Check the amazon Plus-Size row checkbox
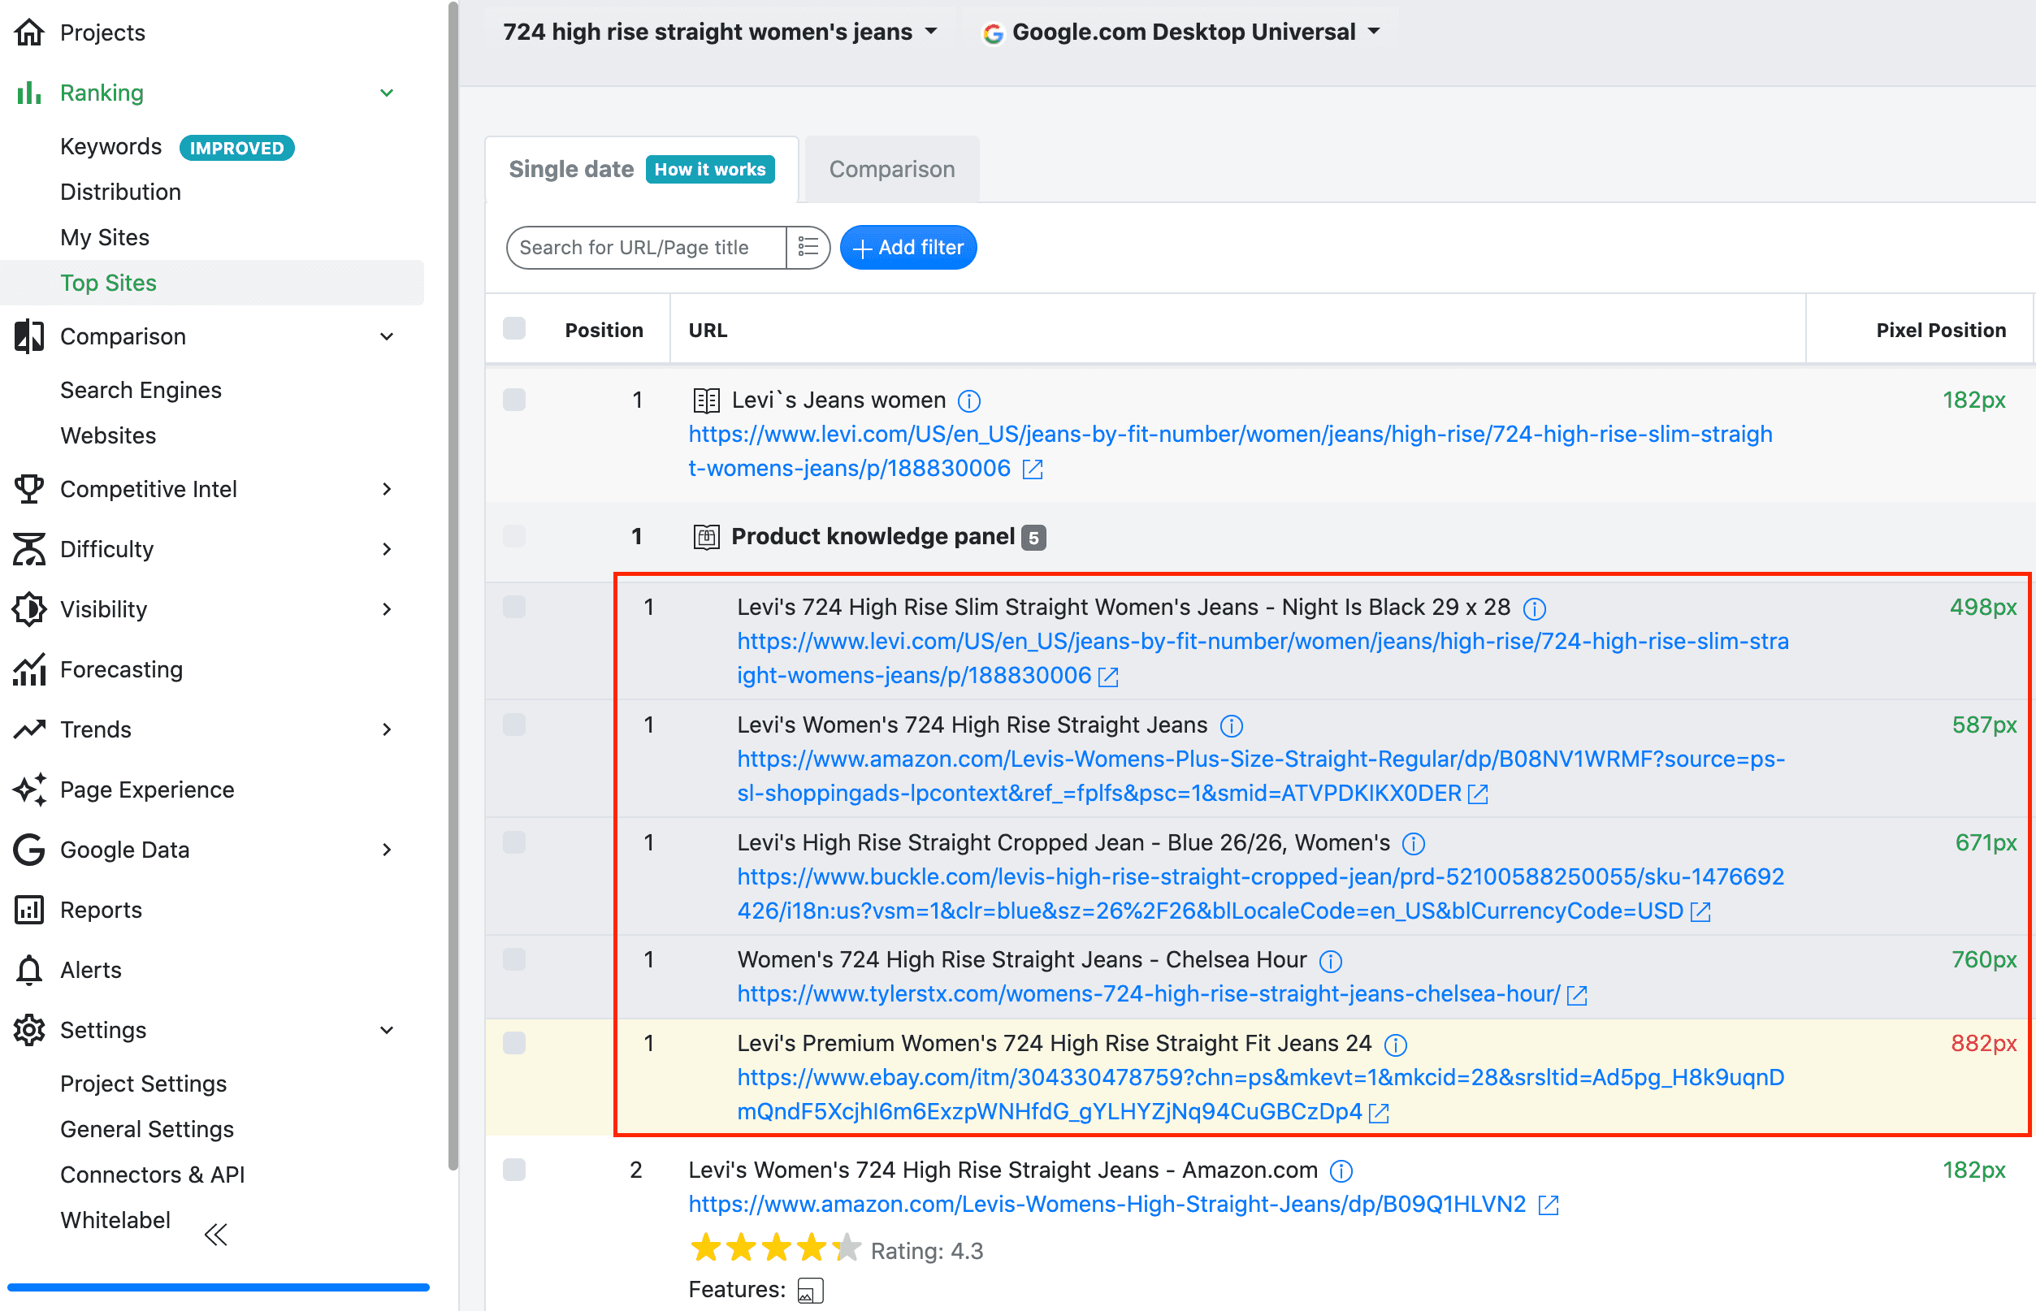The image size is (2036, 1311). [x=513, y=724]
